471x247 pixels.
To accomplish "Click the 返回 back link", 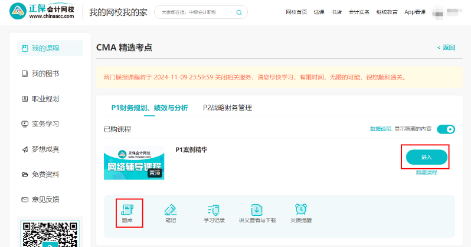I will (x=446, y=48).
